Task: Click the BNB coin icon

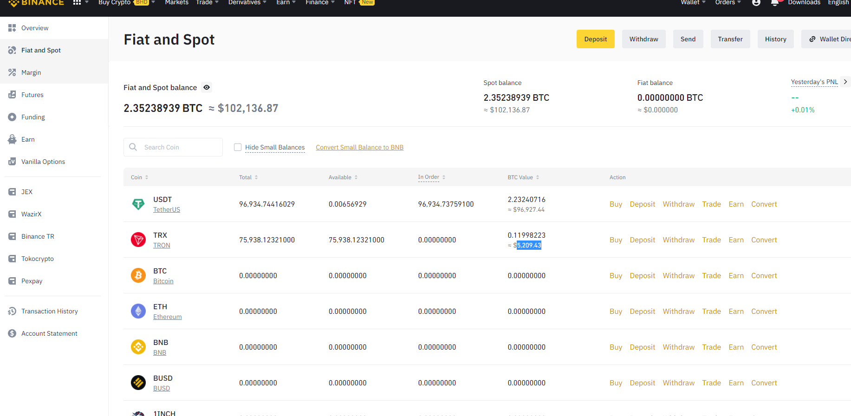Action: tap(138, 347)
